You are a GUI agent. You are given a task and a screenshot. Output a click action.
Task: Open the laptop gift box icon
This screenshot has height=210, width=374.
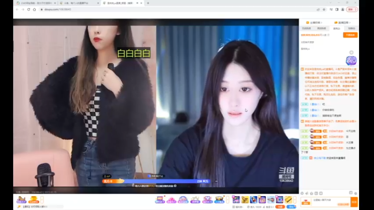[x=159, y=200]
